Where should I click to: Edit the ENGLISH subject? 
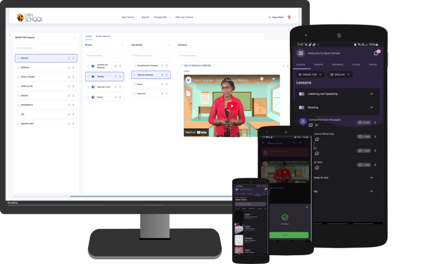tap(69, 58)
